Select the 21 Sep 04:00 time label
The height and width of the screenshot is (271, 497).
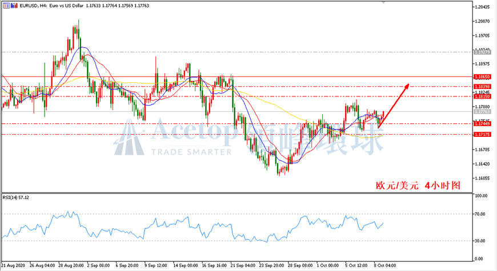(243, 266)
